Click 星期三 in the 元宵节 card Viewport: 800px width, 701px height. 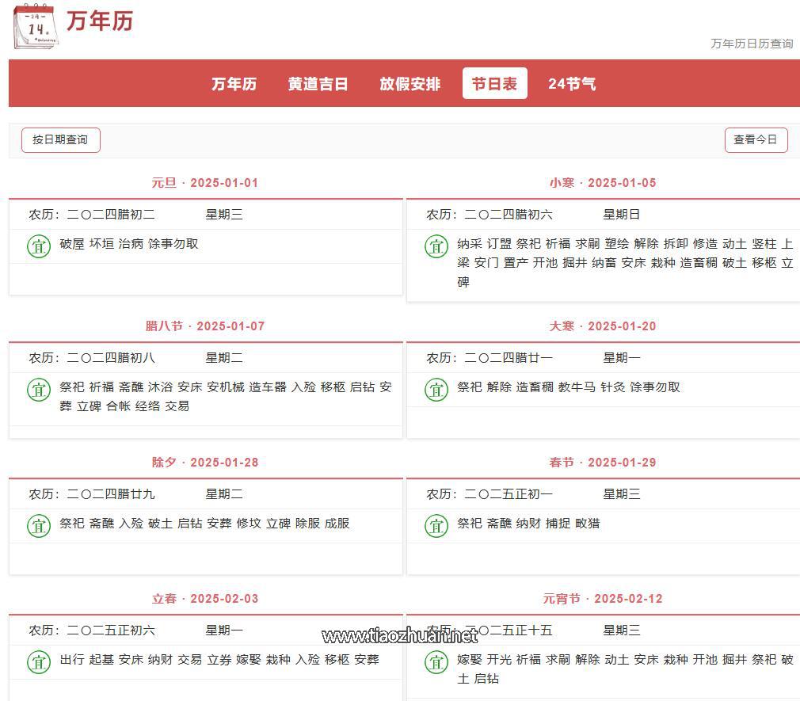622,630
